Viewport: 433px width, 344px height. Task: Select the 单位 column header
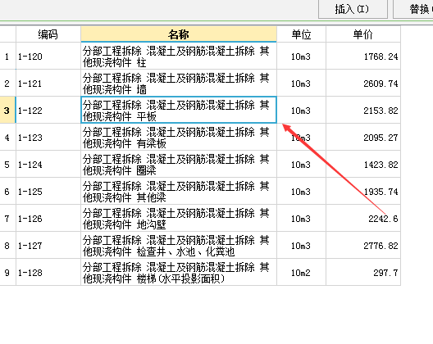[x=301, y=34]
